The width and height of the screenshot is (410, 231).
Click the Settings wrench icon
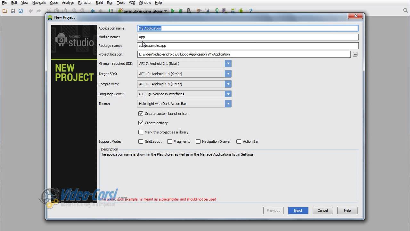[199, 11]
